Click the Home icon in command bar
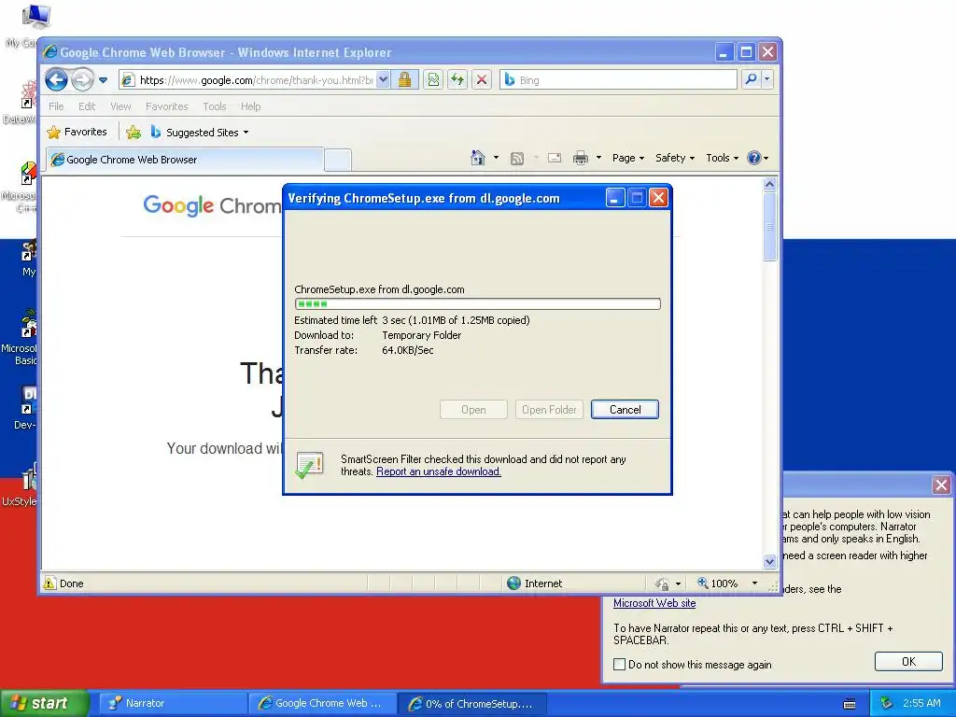 [478, 158]
